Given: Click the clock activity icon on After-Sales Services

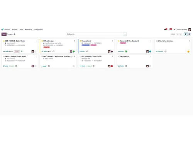Looking at the screenshot, I should (166, 51).
